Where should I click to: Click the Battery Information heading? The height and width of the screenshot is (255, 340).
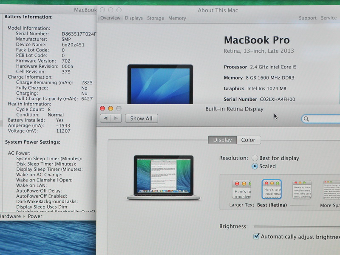pyautogui.click(x=28, y=17)
